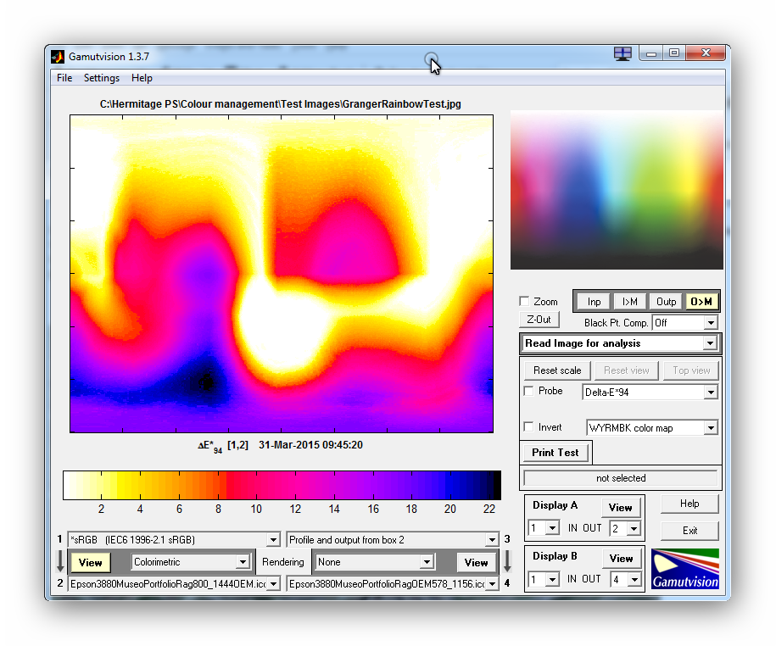Viewport: 776px width, 646px height.
Task: Click the monitor icon in title bar
Action: pyautogui.click(x=622, y=53)
